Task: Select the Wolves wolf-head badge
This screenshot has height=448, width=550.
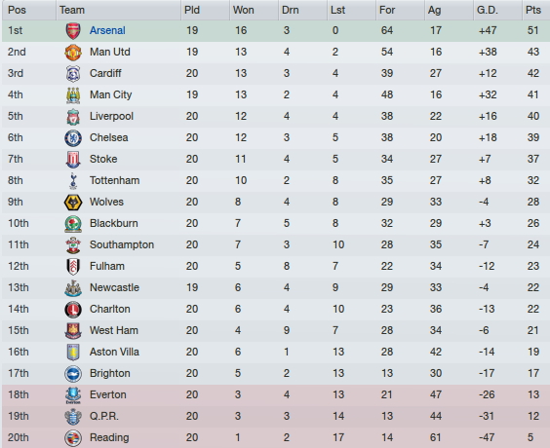Action: click(73, 203)
